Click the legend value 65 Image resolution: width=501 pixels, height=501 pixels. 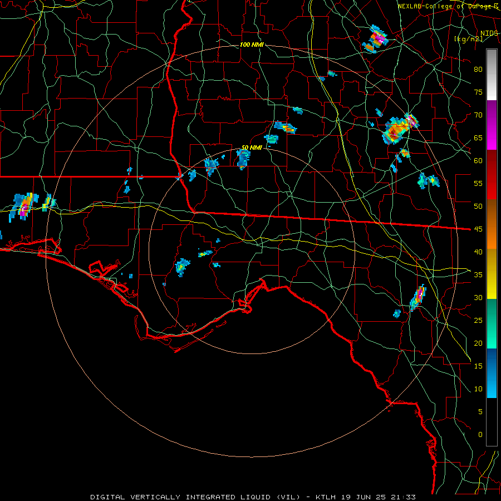(478, 138)
